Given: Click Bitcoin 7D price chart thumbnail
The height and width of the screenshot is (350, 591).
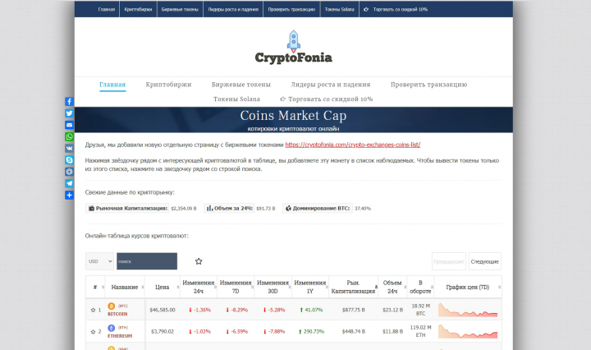Looking at the screenshot, I should 468,310.
